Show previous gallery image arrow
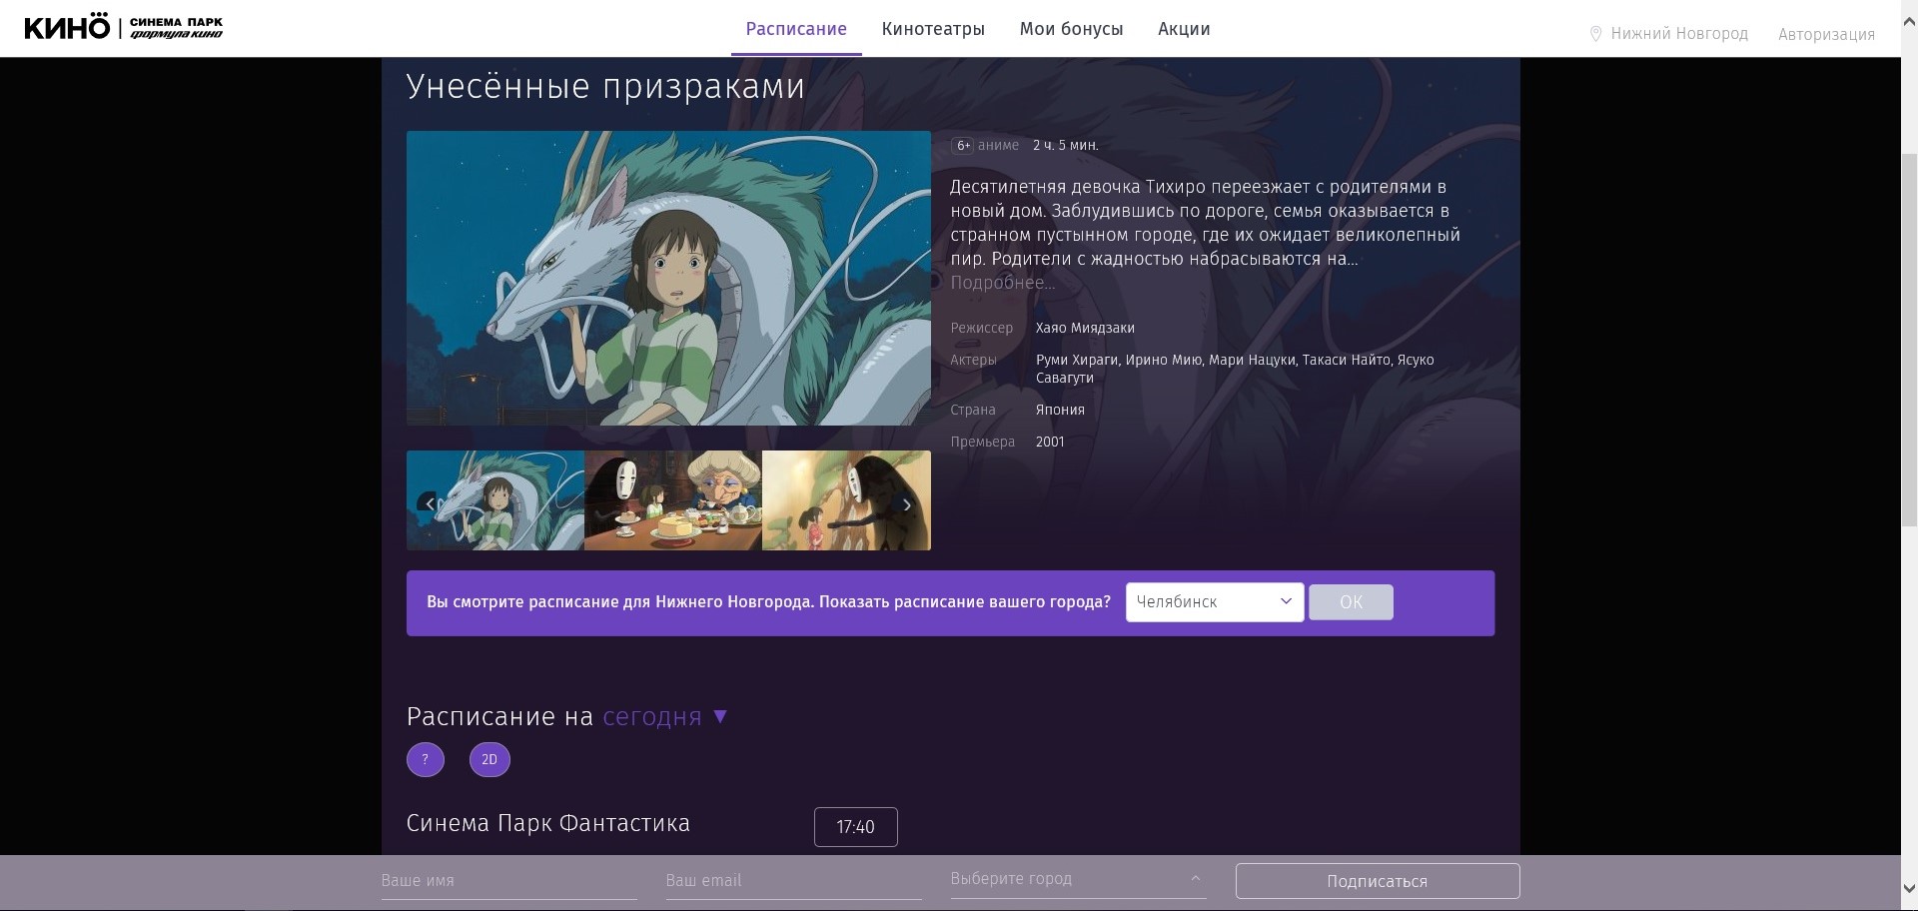Image resolution: width=1918 pixels, height=911 pixels. point(430,503)
